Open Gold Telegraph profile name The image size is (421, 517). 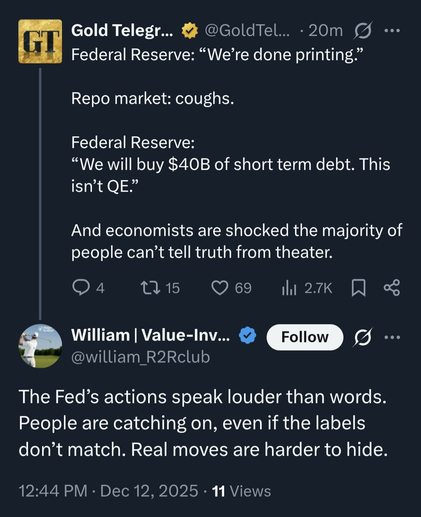[122, 30]
